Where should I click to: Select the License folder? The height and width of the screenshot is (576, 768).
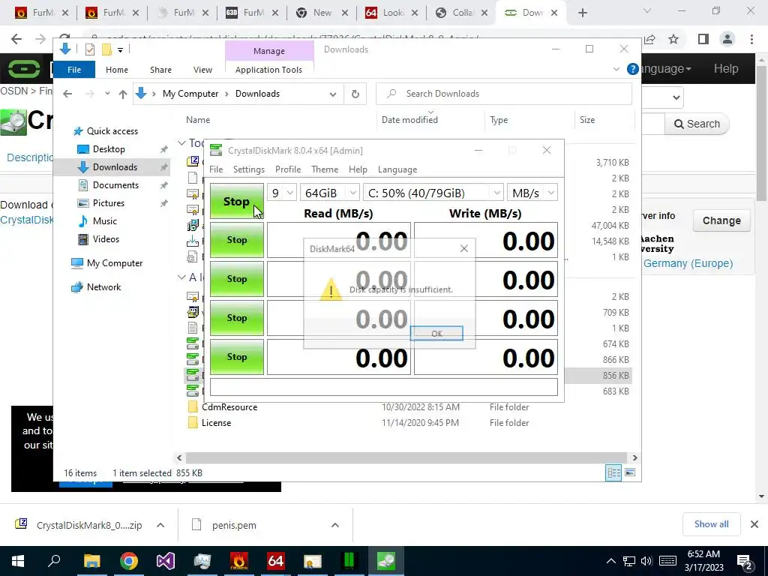coord(216,423)
